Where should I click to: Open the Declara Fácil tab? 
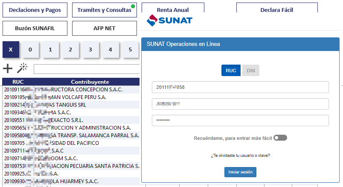pos(277,8)
